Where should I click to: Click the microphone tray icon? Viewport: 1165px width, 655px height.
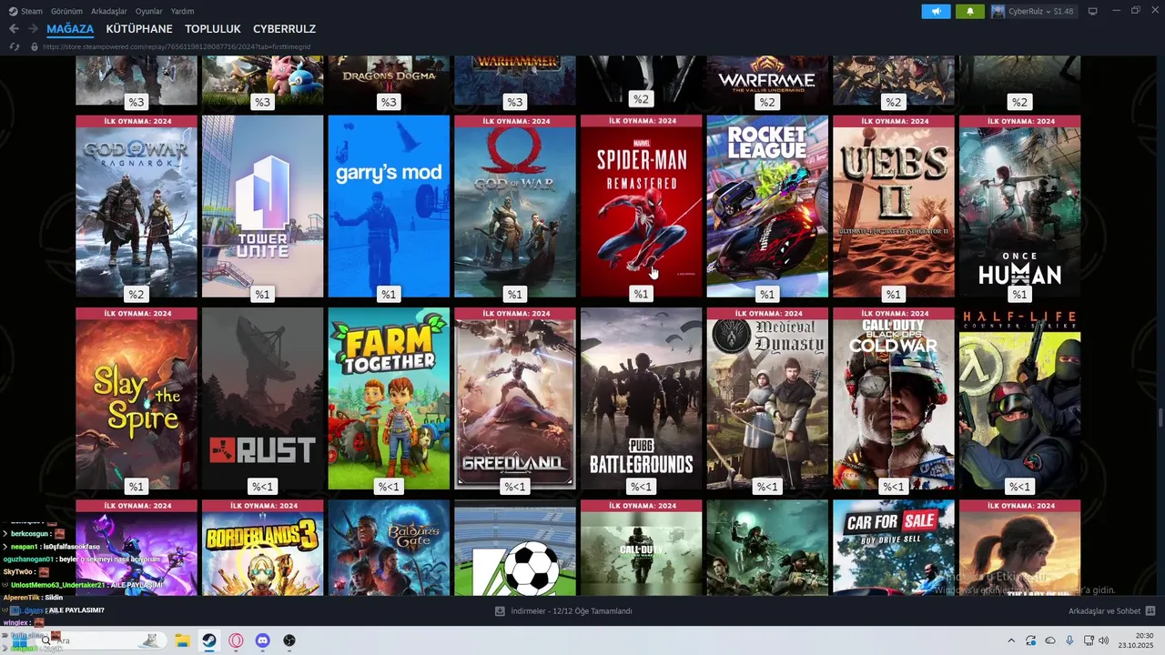1069,640
